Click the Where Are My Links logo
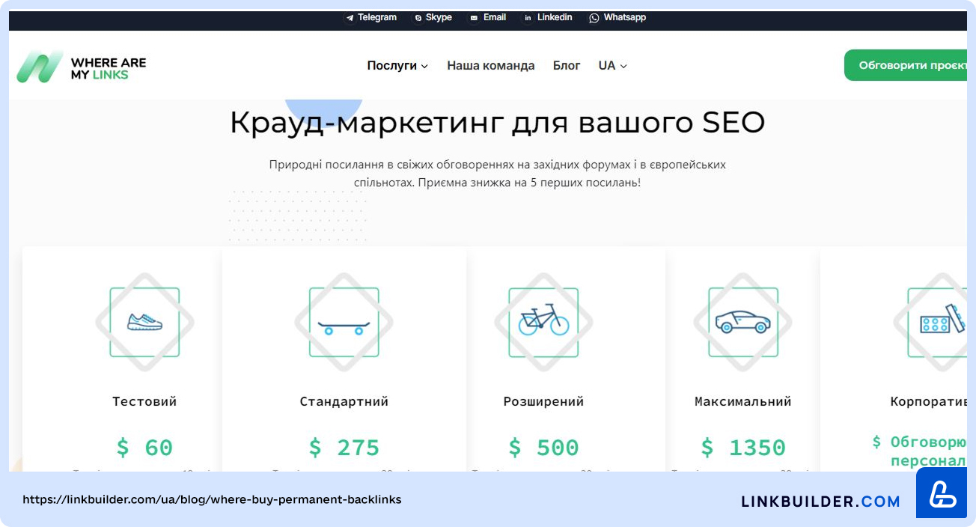Viewport: 976px width, 527px height. (81, 67)
